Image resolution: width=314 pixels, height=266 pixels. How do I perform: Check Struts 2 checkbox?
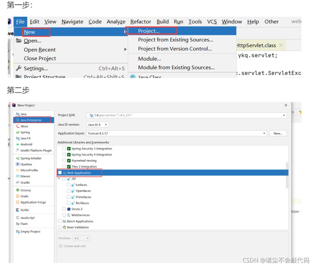point(64,209)
